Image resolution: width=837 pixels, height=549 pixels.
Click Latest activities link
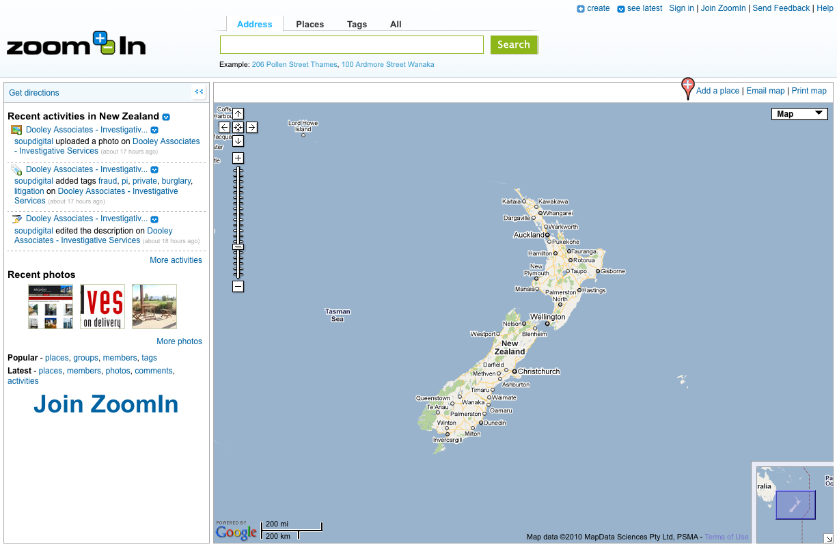[23, 381]
